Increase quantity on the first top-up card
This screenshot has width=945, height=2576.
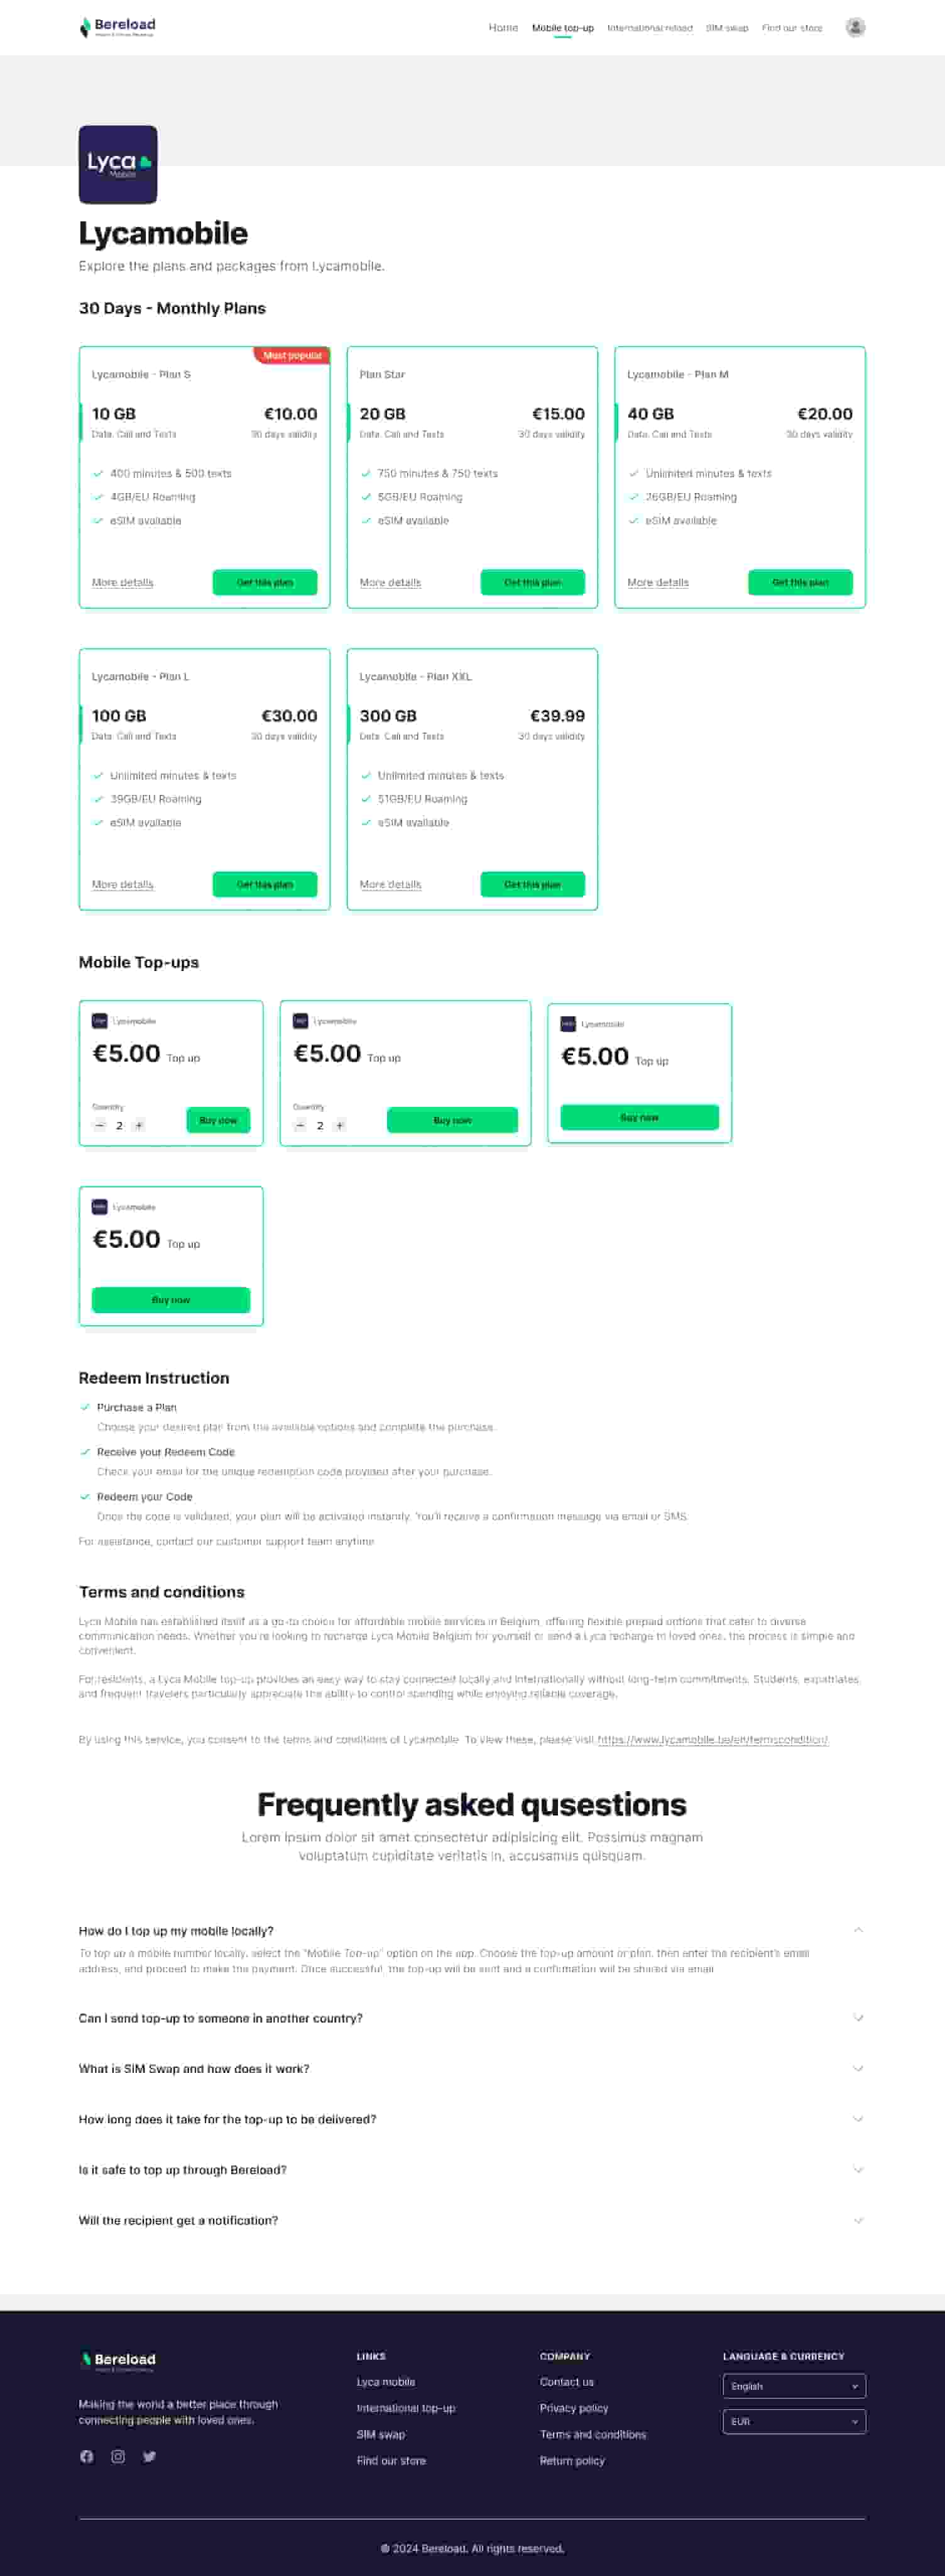point(139,1124)
